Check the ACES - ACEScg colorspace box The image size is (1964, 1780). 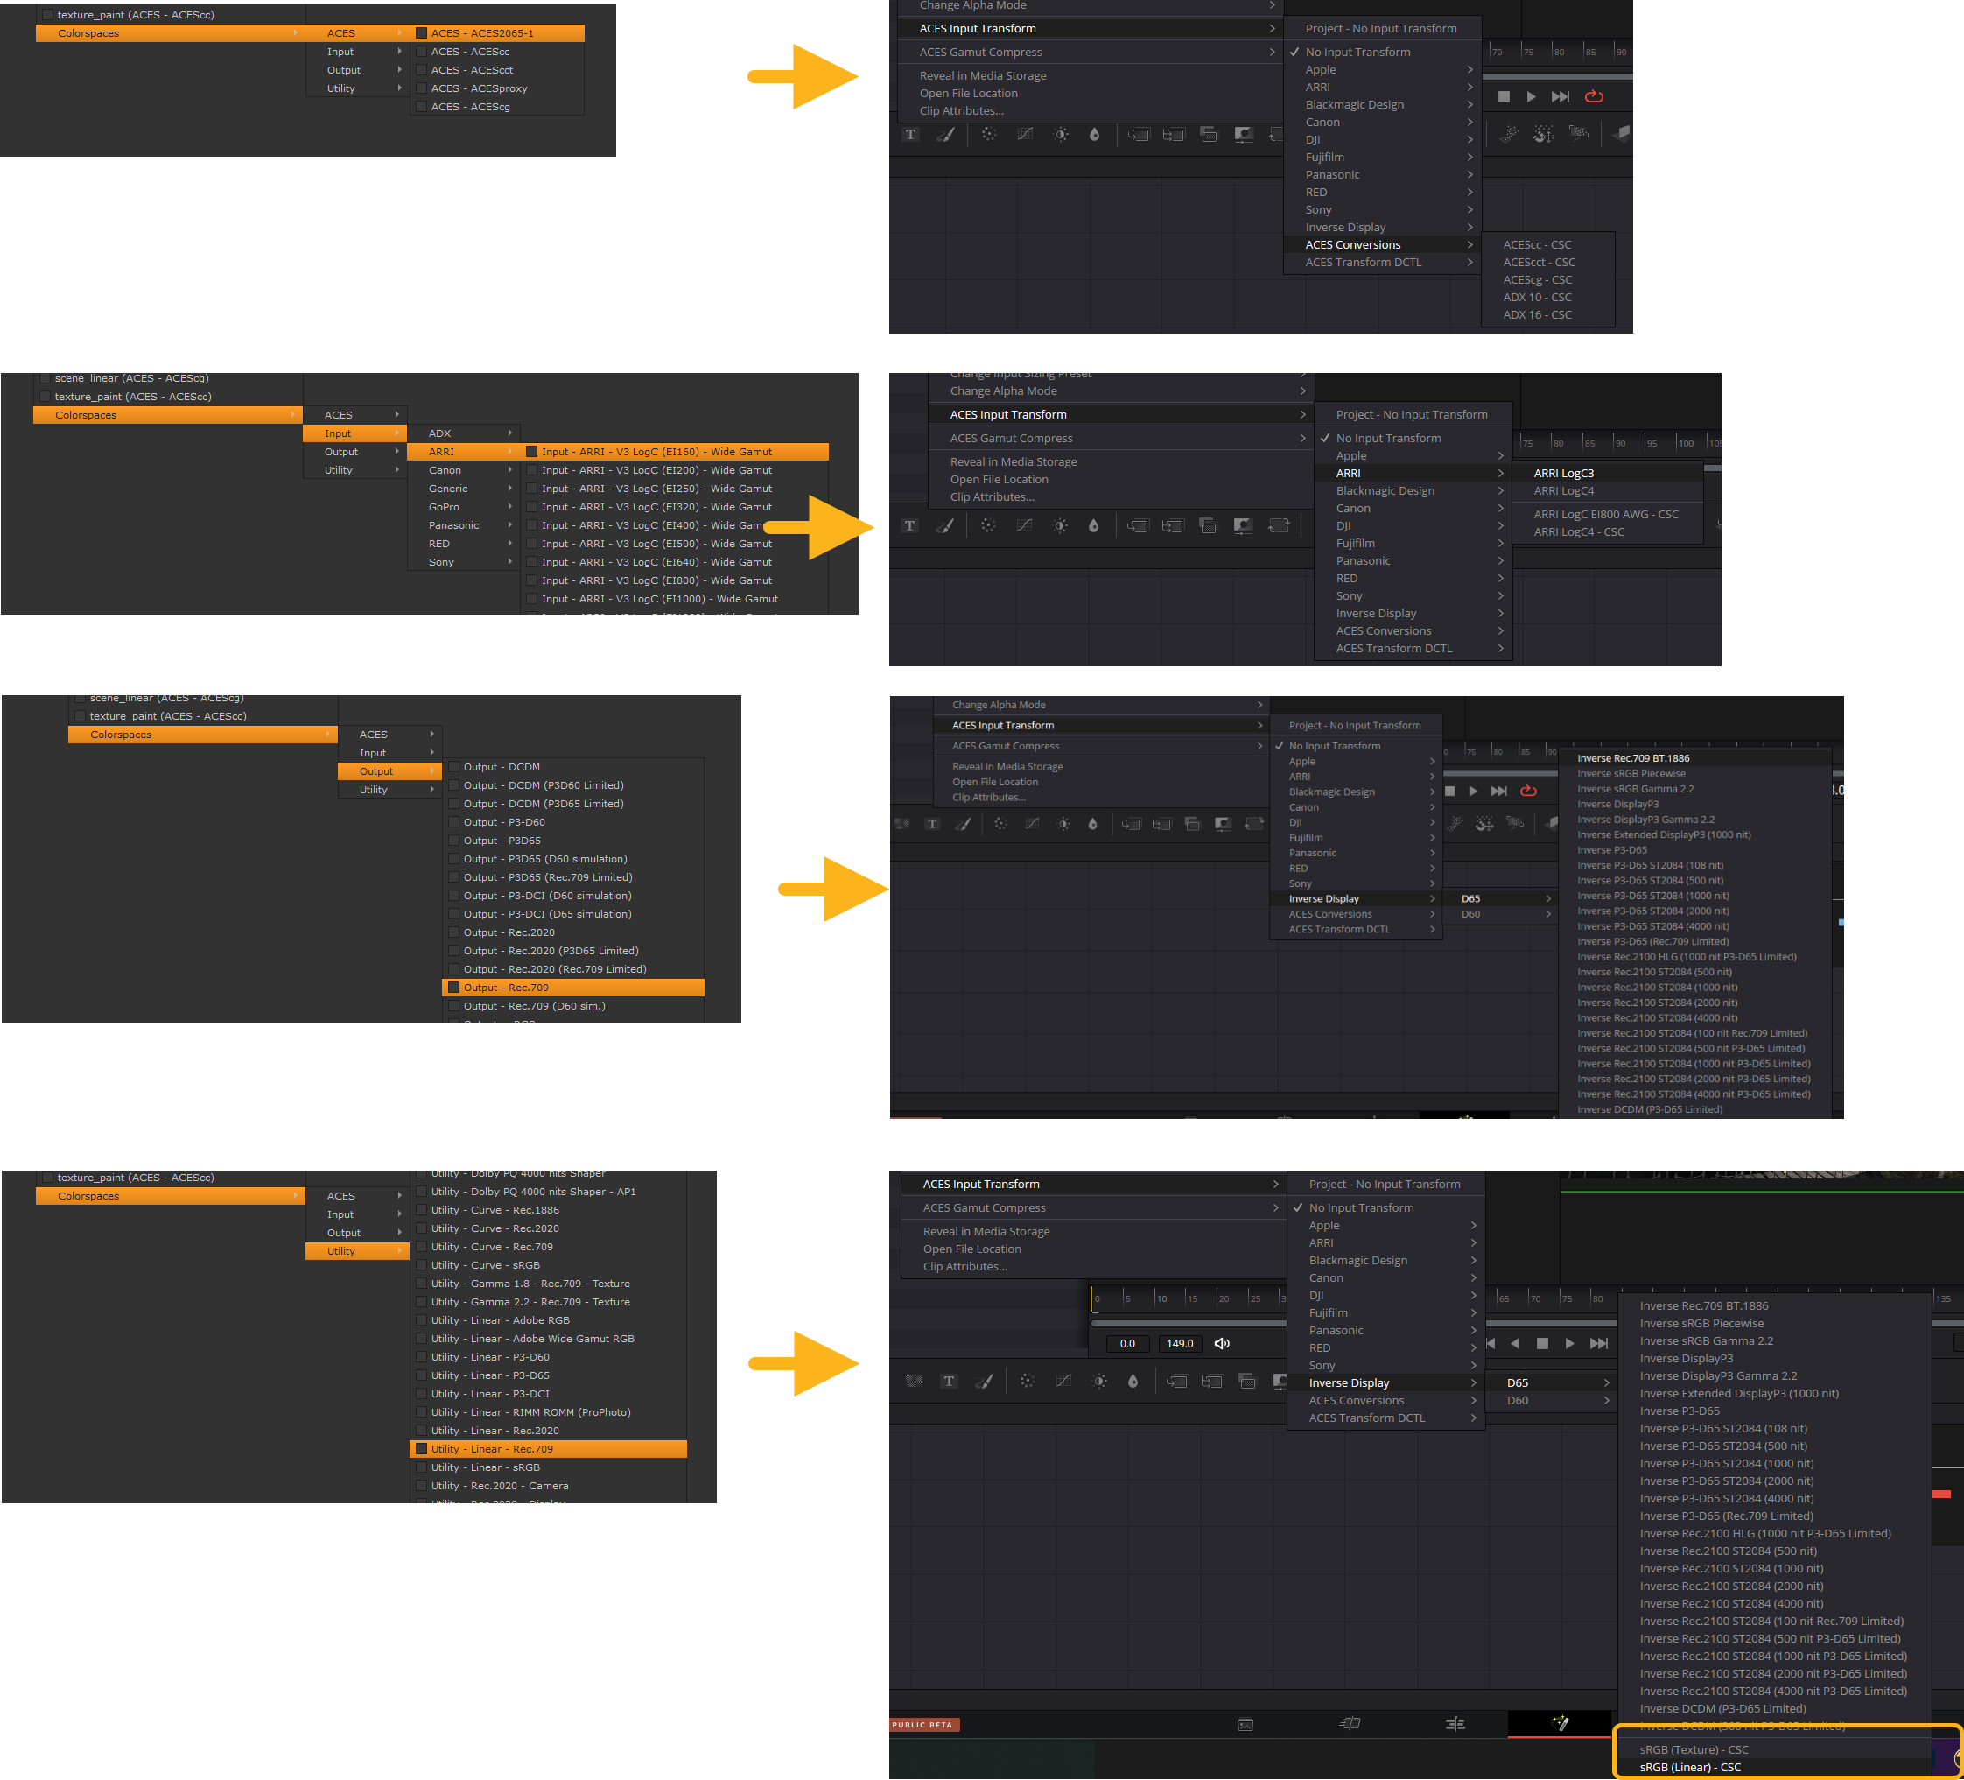pos(422,107)
